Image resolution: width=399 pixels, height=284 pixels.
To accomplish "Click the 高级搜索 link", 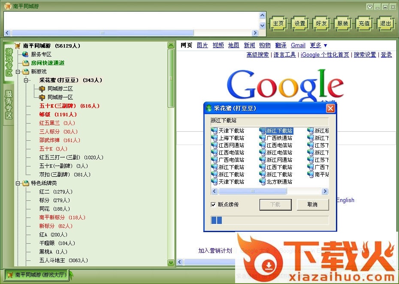I will pos(257,55).
